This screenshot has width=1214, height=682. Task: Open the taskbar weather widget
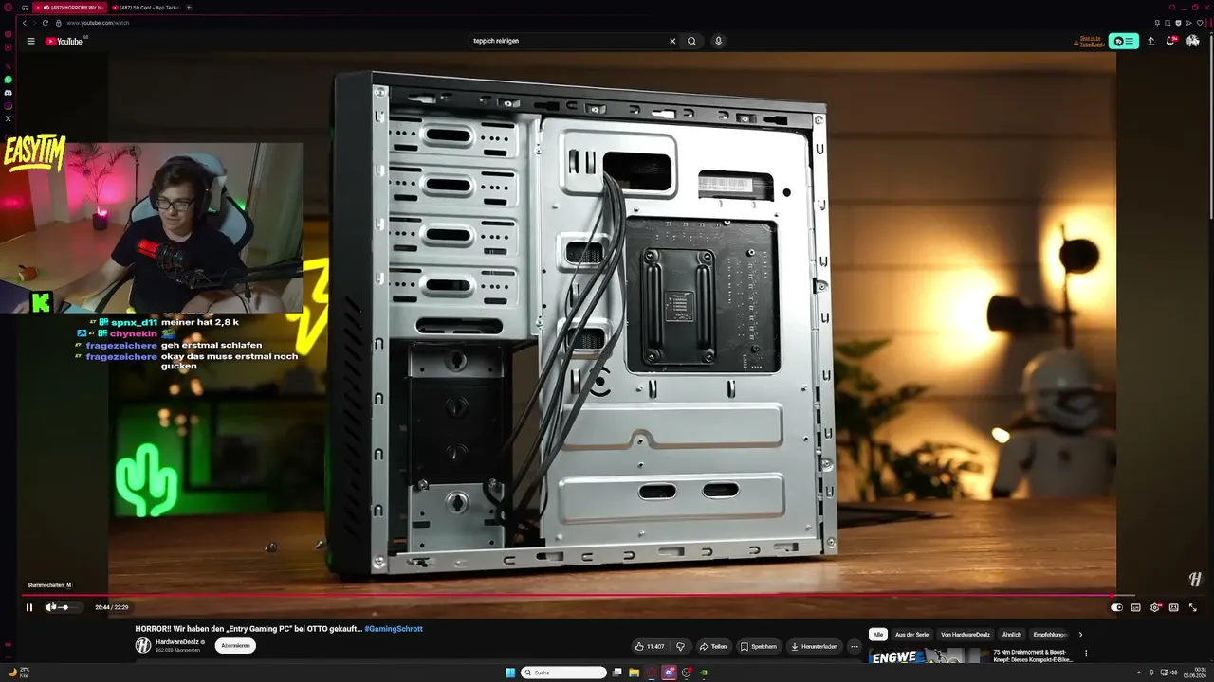click(x=18, y=673)
